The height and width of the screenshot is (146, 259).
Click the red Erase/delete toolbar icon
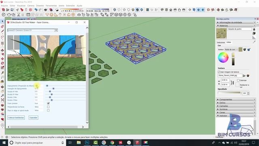(30, 10)
